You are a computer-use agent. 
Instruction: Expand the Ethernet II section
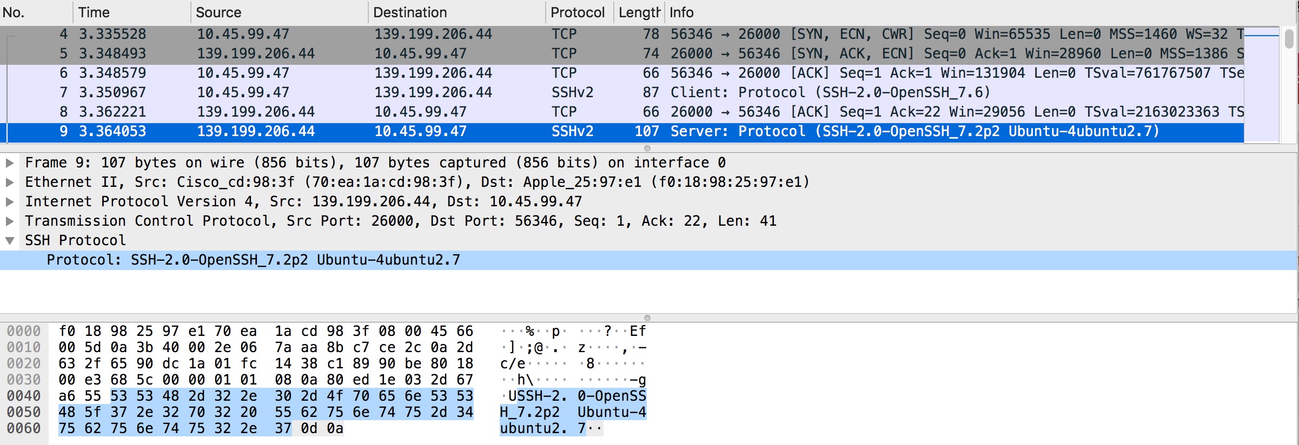(10, 182)
